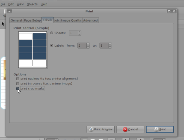
Task: Select the arrow pointer tool in toolbar
Action: click(x=3, y=24)
